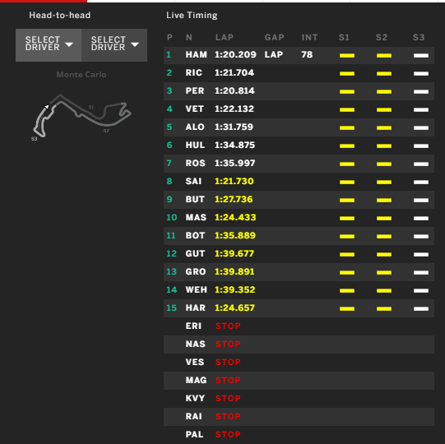Screen dimensions: 445x444
Task: Click the GAP column header
Action: tap(275, 38)
